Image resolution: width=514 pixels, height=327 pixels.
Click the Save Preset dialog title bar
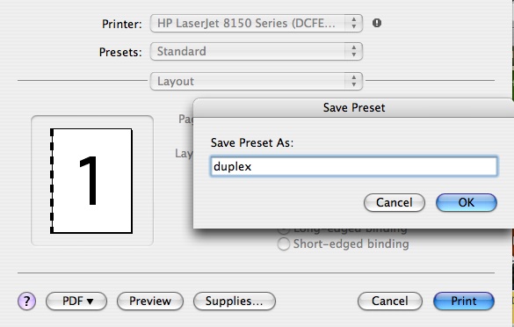point(354,107)
